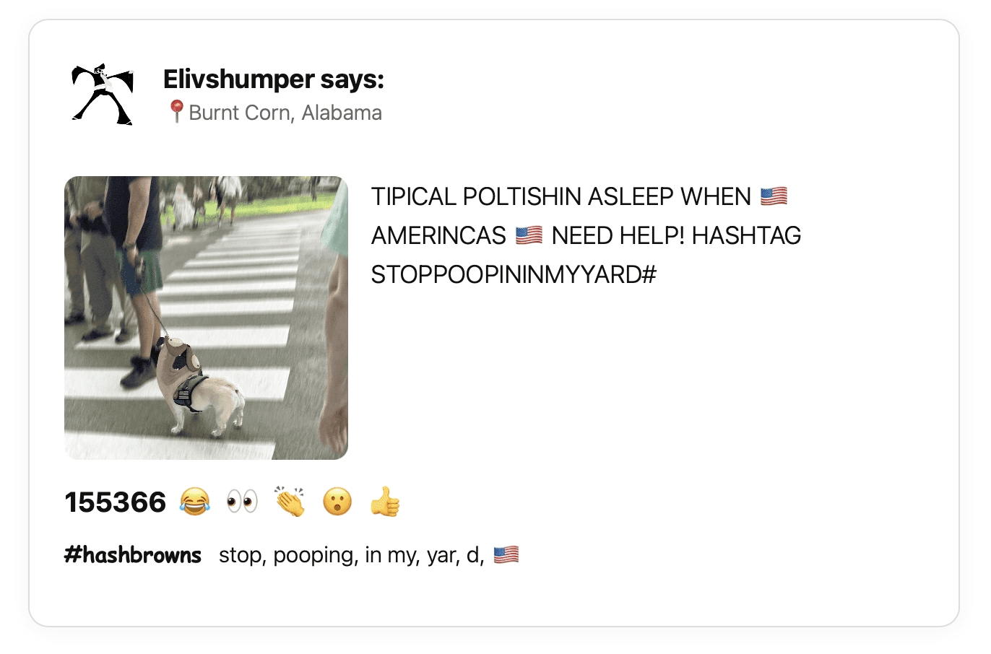The image size is (991, 654).
Task: Click the flag emoji in tags row
Action: 506,554
